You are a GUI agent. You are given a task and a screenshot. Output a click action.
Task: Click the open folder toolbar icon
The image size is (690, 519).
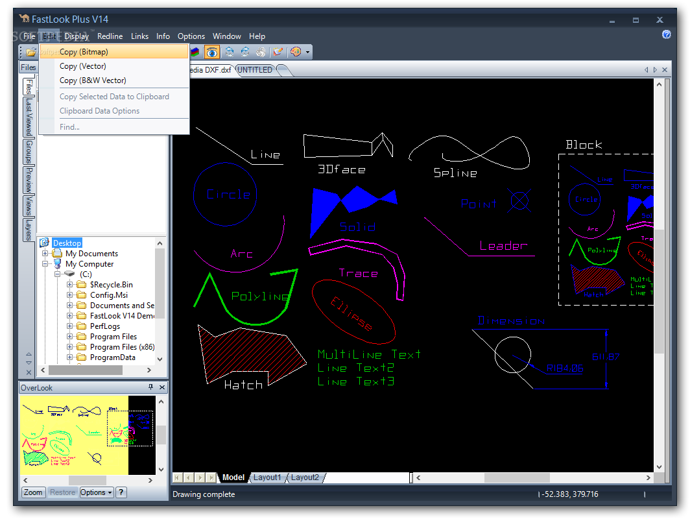pyautogui.click(x=30, y=53)
